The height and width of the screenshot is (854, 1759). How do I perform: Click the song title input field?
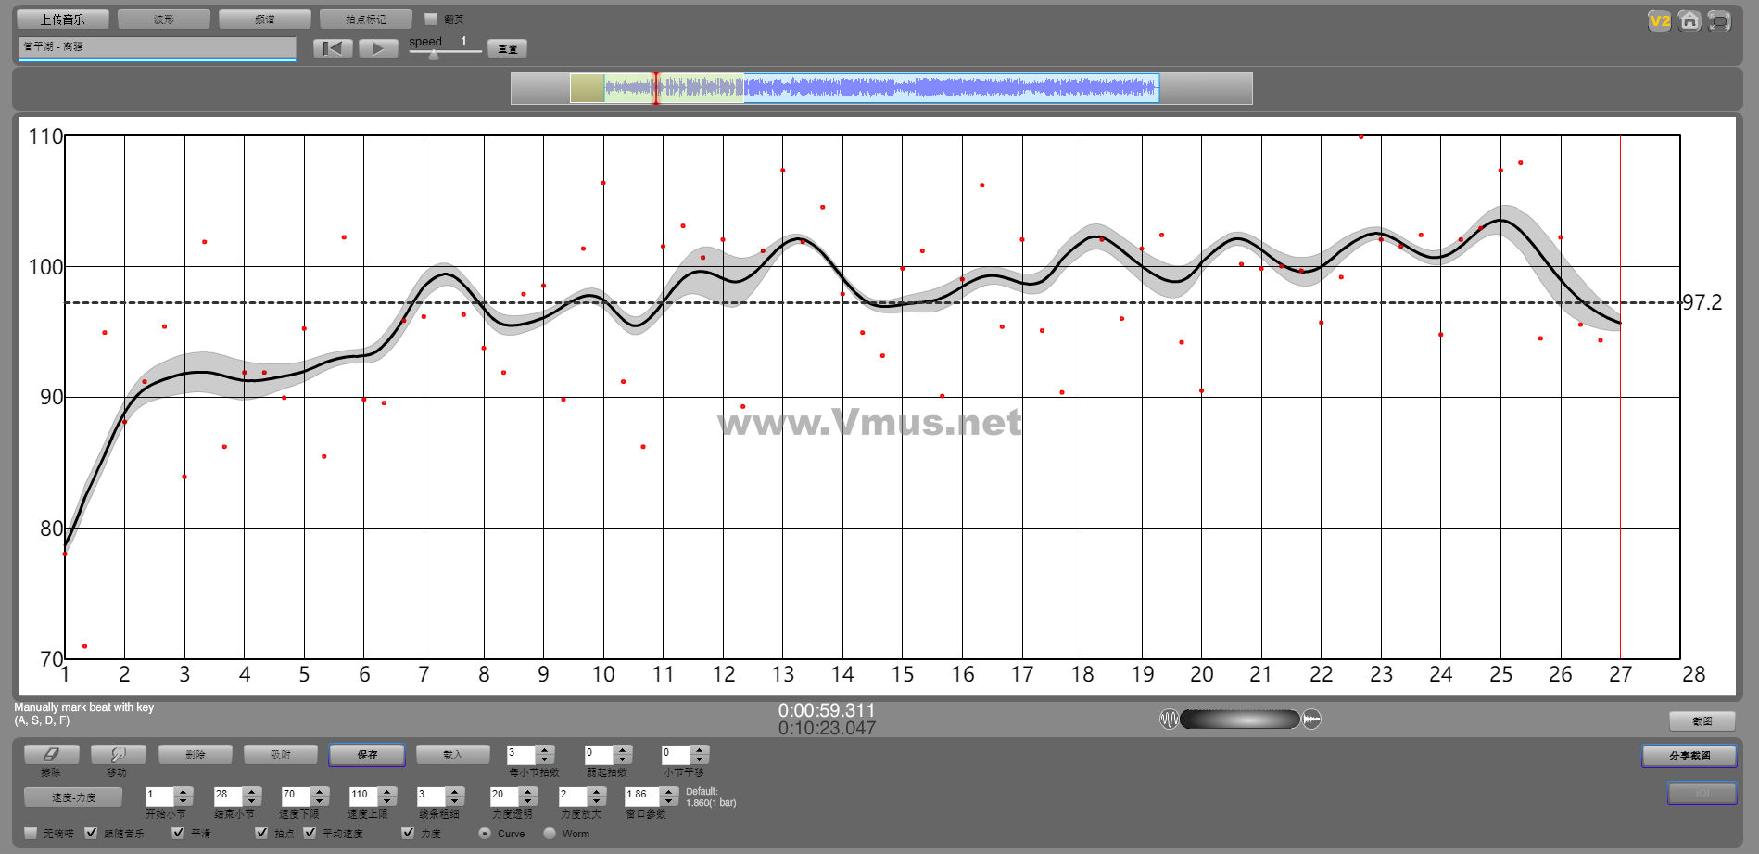[157, 47]
